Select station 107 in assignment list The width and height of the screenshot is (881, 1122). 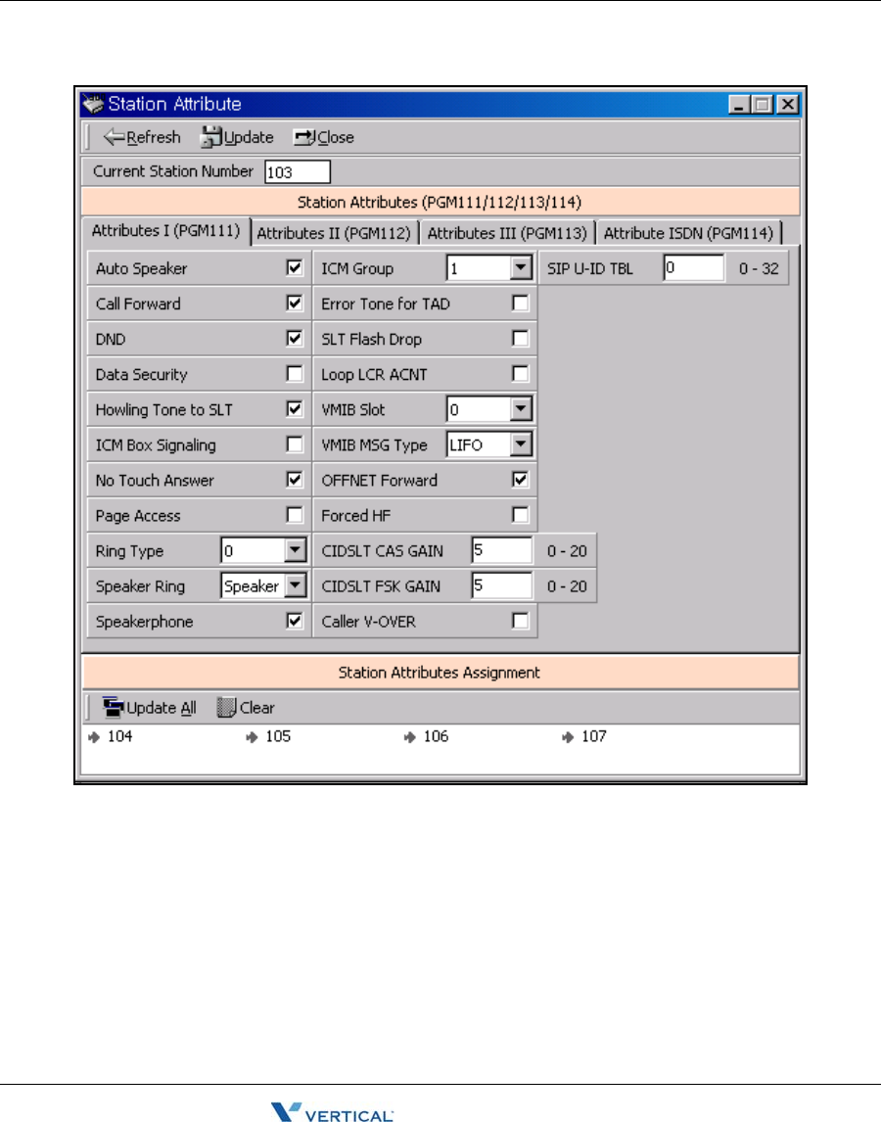[594, 736]
